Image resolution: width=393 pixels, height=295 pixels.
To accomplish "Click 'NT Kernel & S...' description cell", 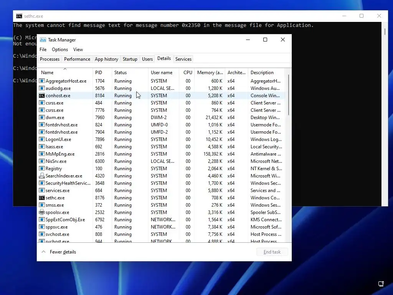I will (x=266, y=168).
